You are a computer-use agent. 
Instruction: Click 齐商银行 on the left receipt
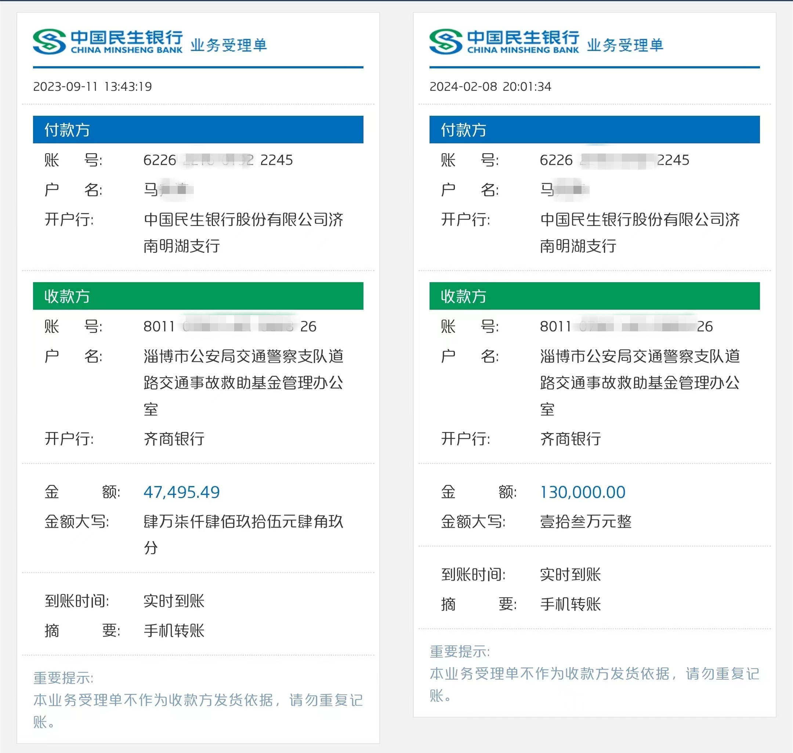[x=174, y=439]
